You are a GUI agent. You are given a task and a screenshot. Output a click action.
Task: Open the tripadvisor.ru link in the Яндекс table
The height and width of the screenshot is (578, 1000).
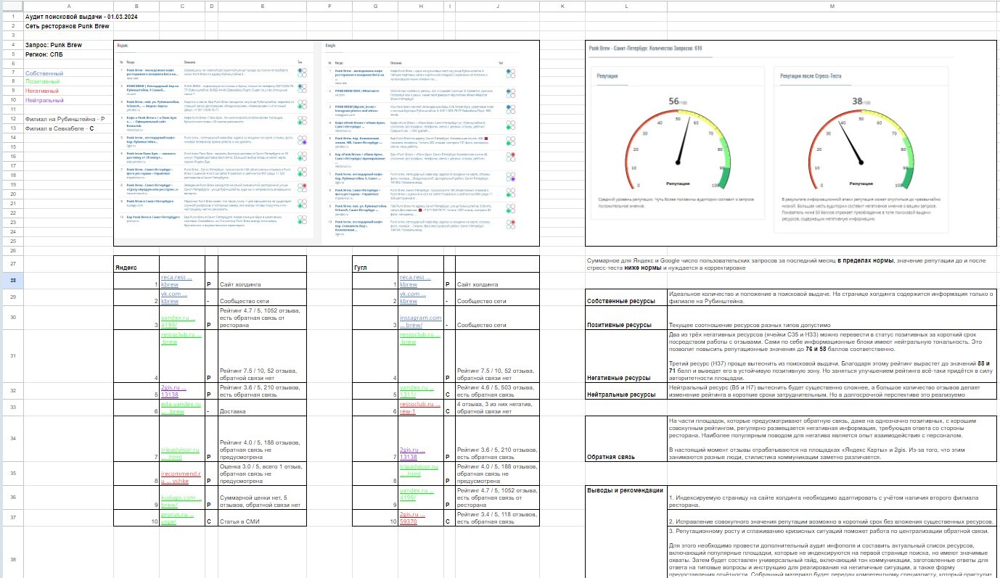tap(181, 453)
